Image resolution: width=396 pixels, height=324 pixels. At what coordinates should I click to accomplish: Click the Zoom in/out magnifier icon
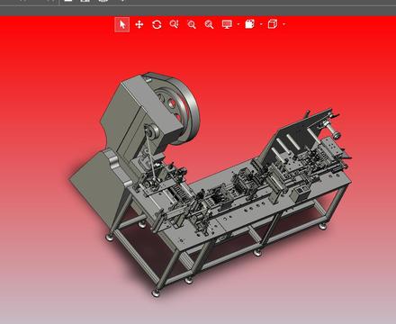pyautogui.click(x=192, y=24)
